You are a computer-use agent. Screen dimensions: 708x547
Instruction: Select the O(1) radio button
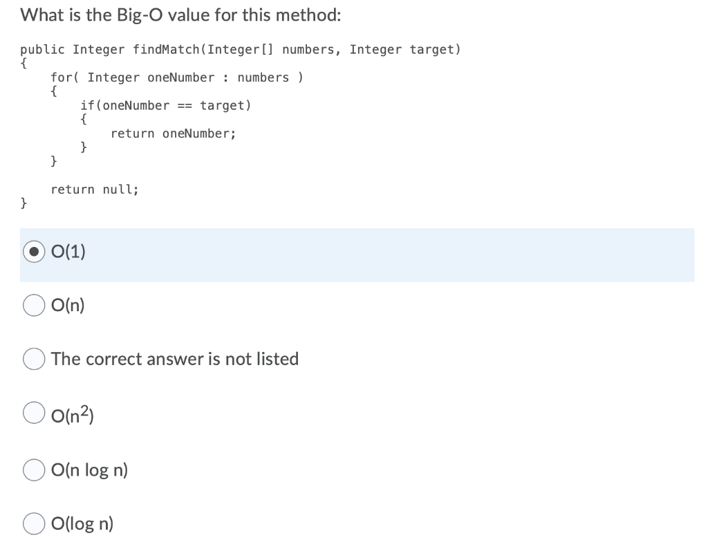click(33, 252)
